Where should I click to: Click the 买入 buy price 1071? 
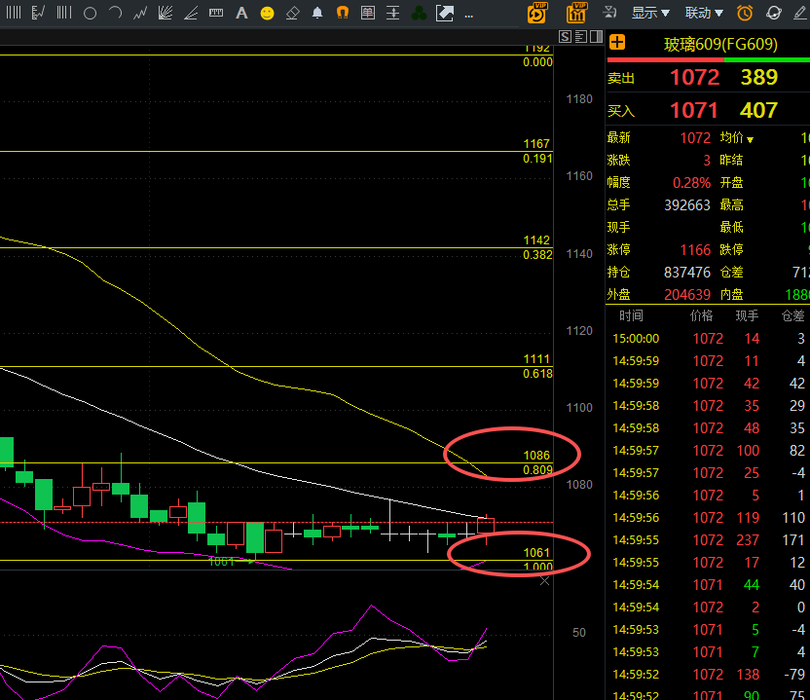click(694, 111)
